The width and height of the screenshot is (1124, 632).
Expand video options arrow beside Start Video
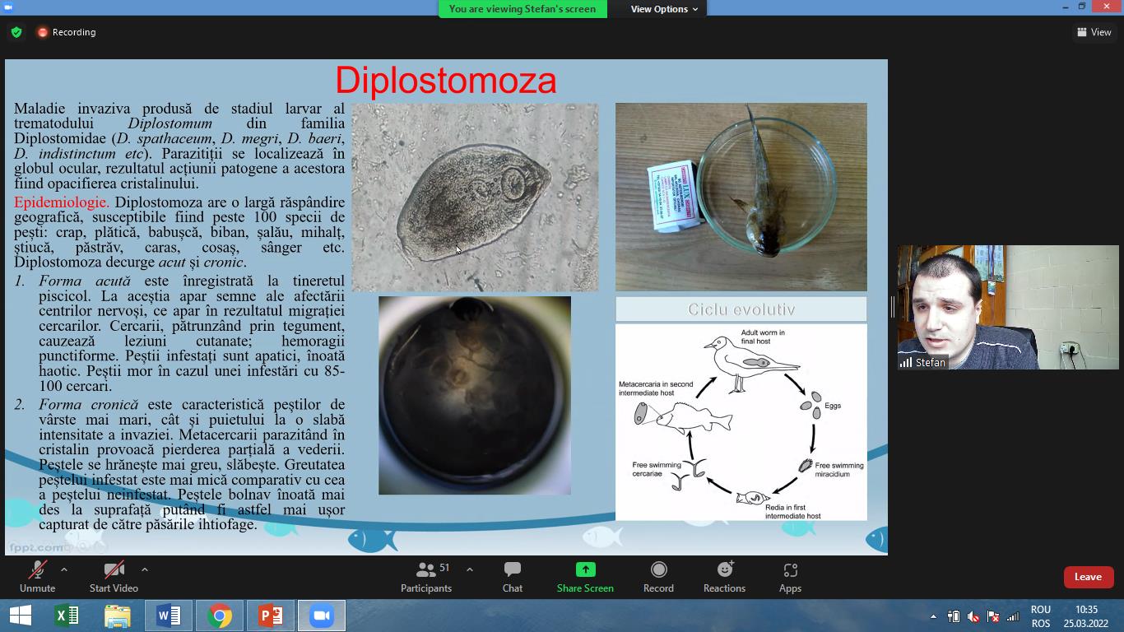(x=145, y=569)
